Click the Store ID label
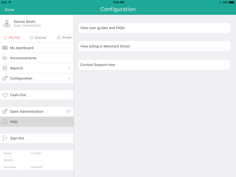The height and width of the screenshot is (177, 236). tap(8, 160)
